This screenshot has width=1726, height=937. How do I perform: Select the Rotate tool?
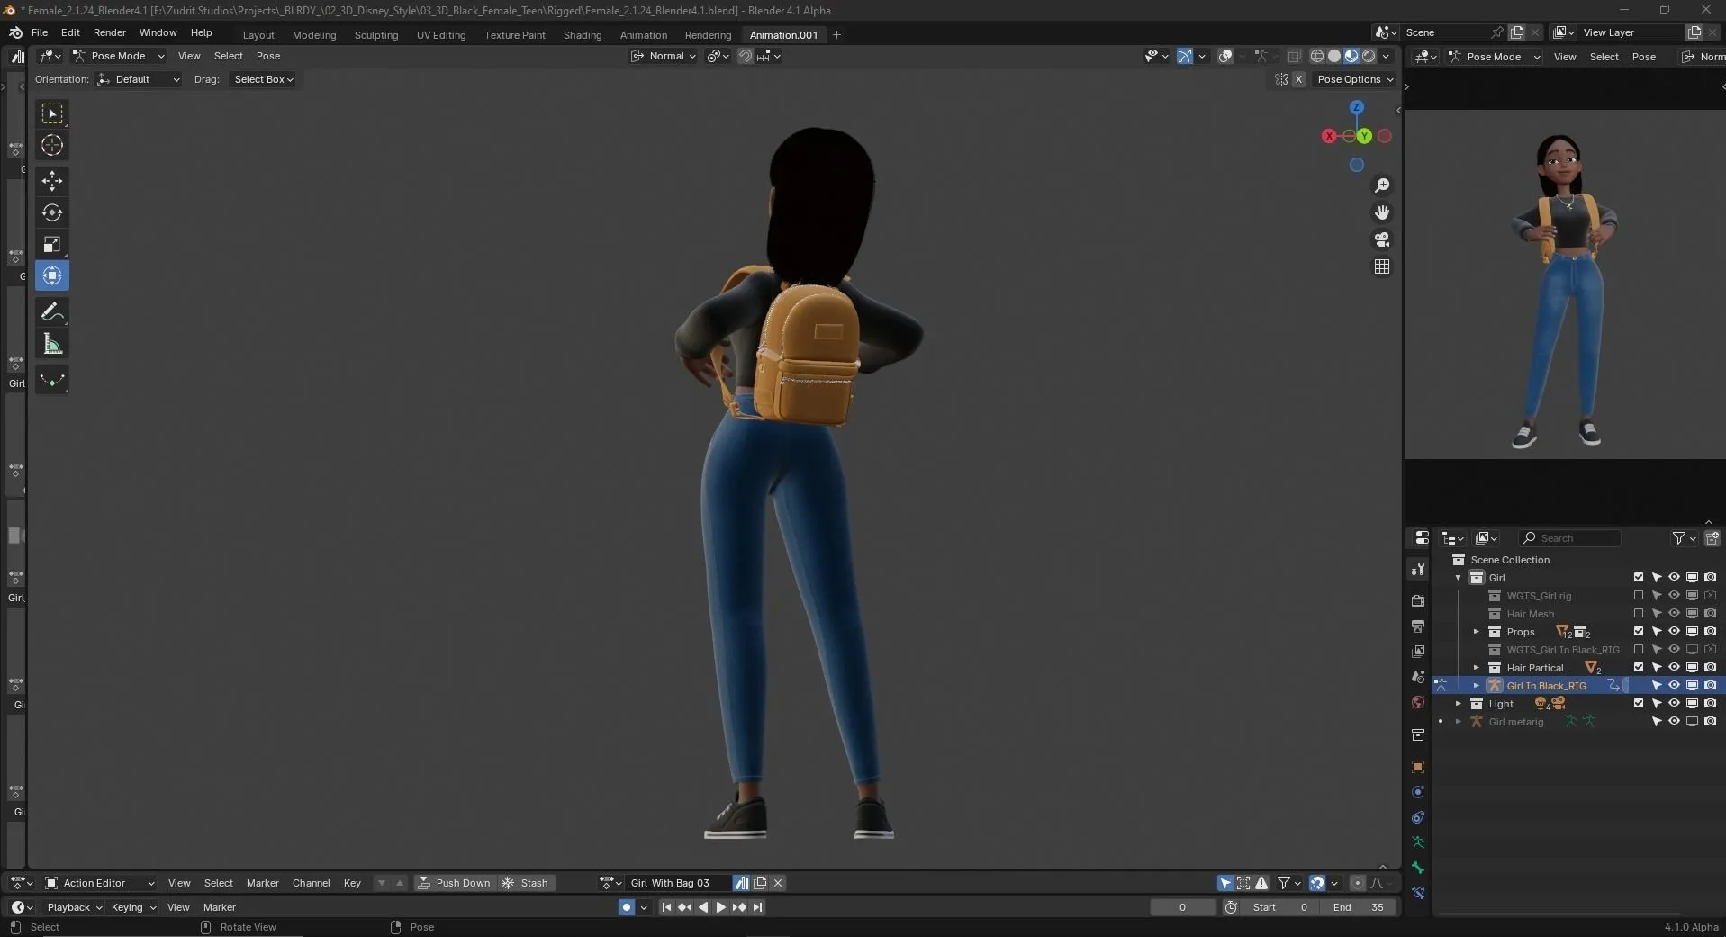51,213
